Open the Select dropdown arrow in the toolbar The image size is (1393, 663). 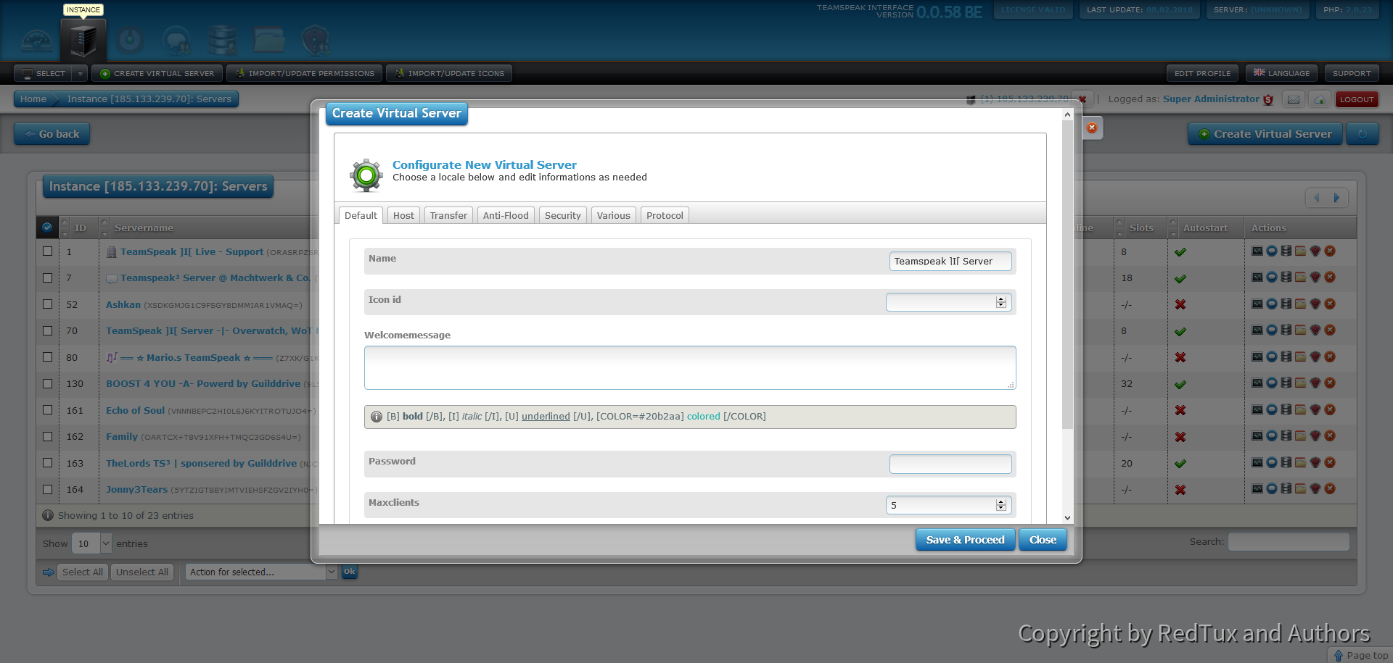tap(81, 73)
